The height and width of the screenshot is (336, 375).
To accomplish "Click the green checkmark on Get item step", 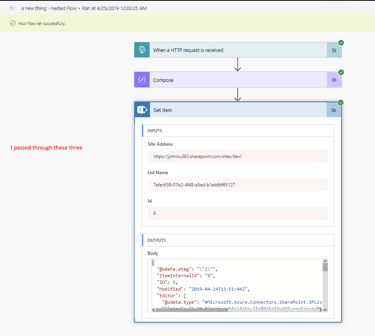I will tap(341, 102).
